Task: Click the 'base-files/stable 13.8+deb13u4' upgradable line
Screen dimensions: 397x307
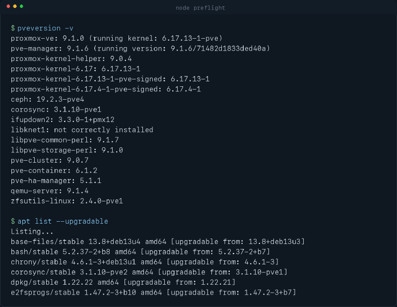Action: click(157, 242)
